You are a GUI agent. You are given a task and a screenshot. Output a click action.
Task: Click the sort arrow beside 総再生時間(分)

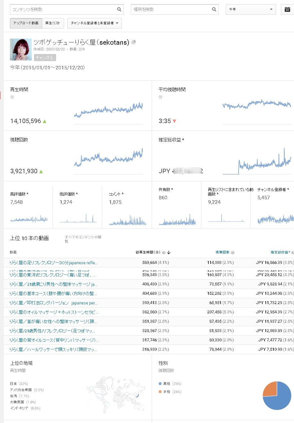pos(169,252)
